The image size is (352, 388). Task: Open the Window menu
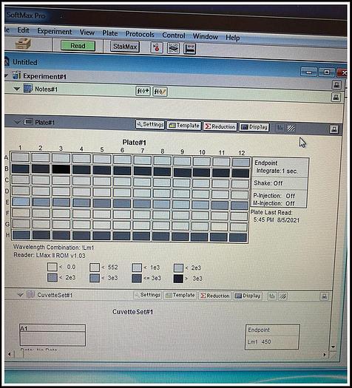click(206, 37)
